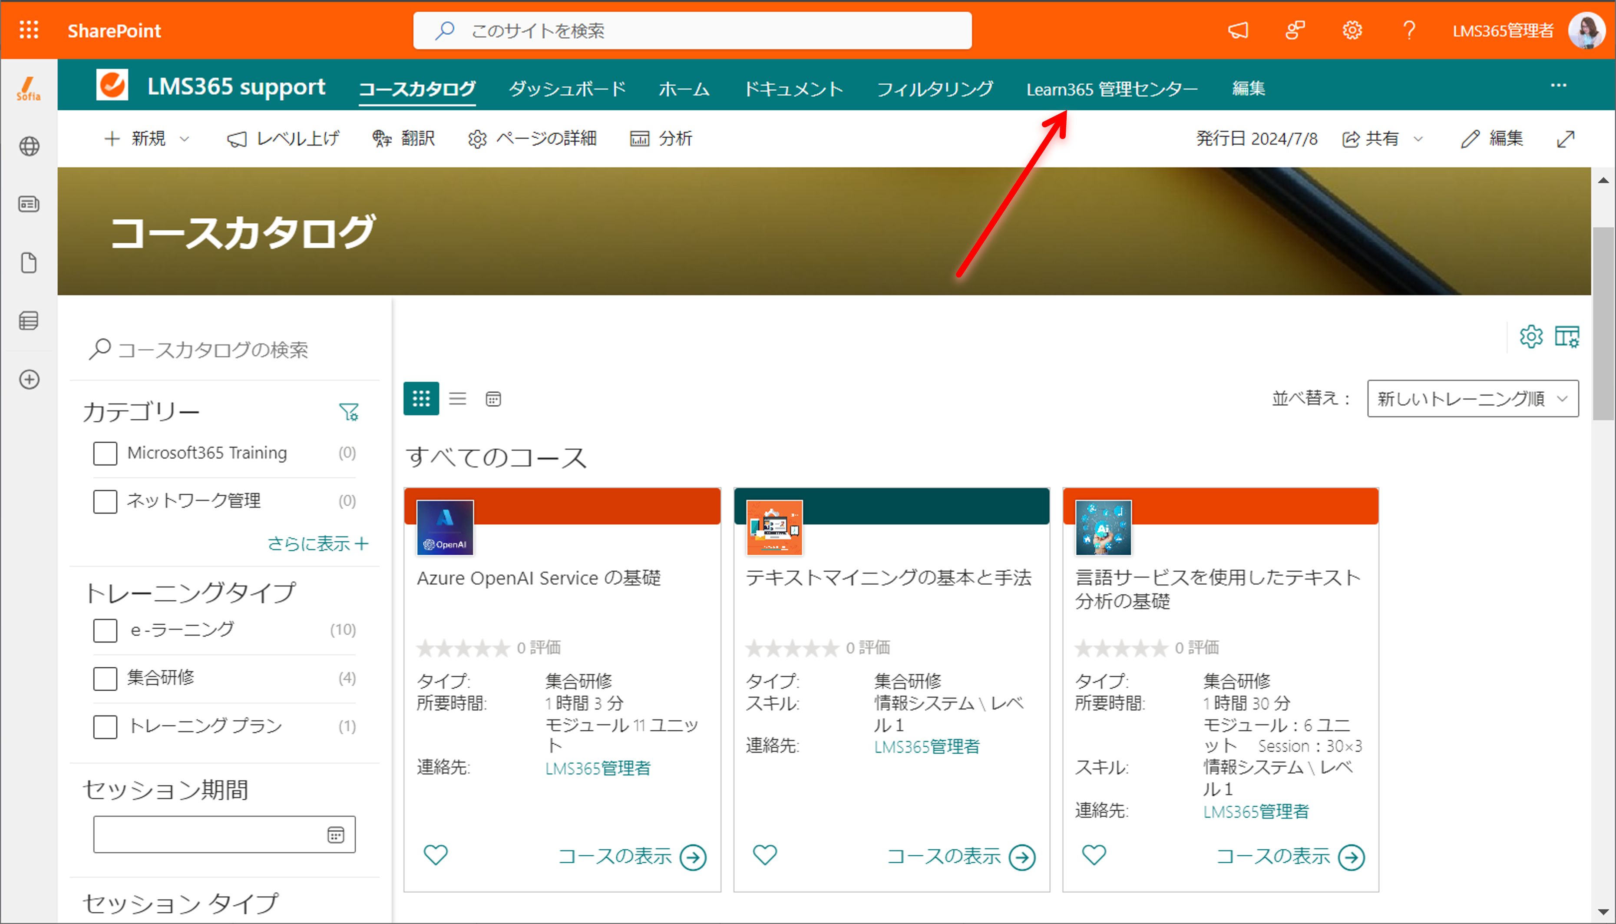Click the category filter funnel icon

point(349,413)
